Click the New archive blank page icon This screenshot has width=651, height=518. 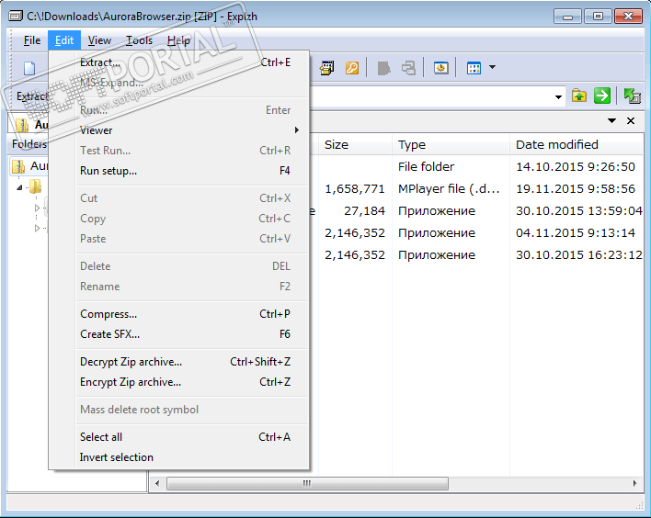tap(29, 68)
